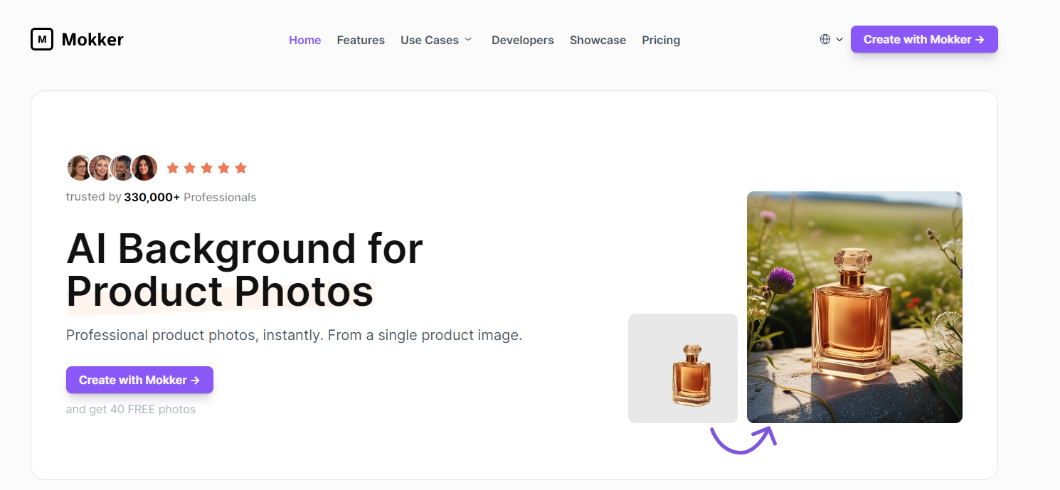
Task: Click the globe language icon
Action: pos(825,39)
